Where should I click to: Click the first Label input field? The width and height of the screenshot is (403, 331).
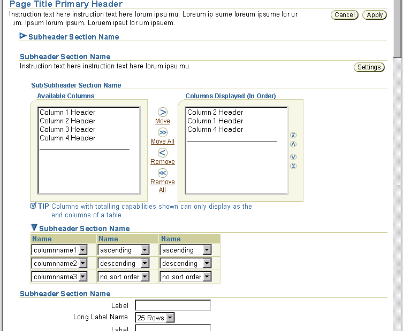(173, 305)
